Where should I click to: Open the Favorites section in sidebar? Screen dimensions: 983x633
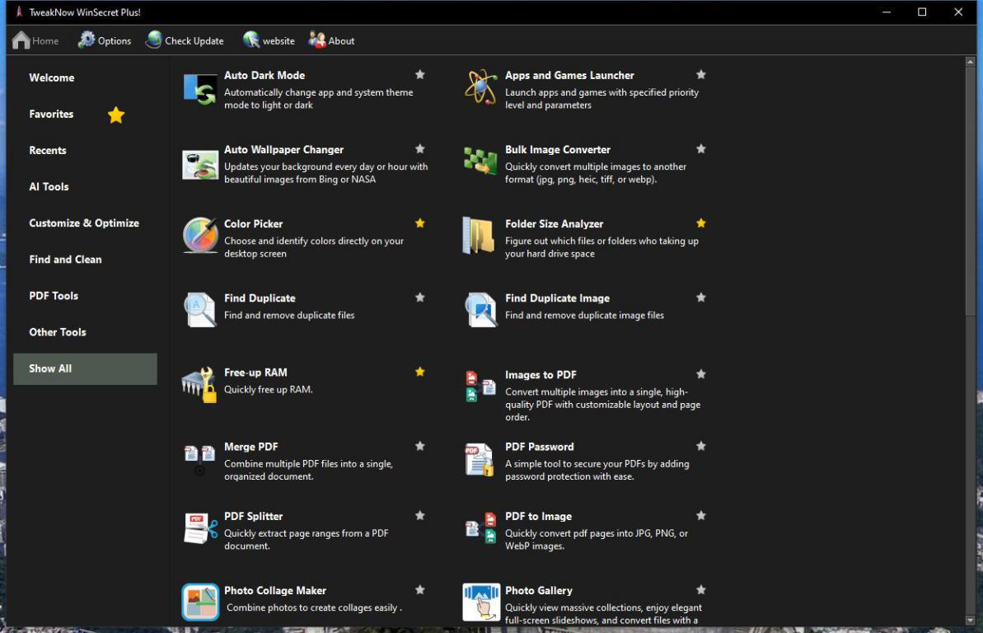tap(52, 115)
